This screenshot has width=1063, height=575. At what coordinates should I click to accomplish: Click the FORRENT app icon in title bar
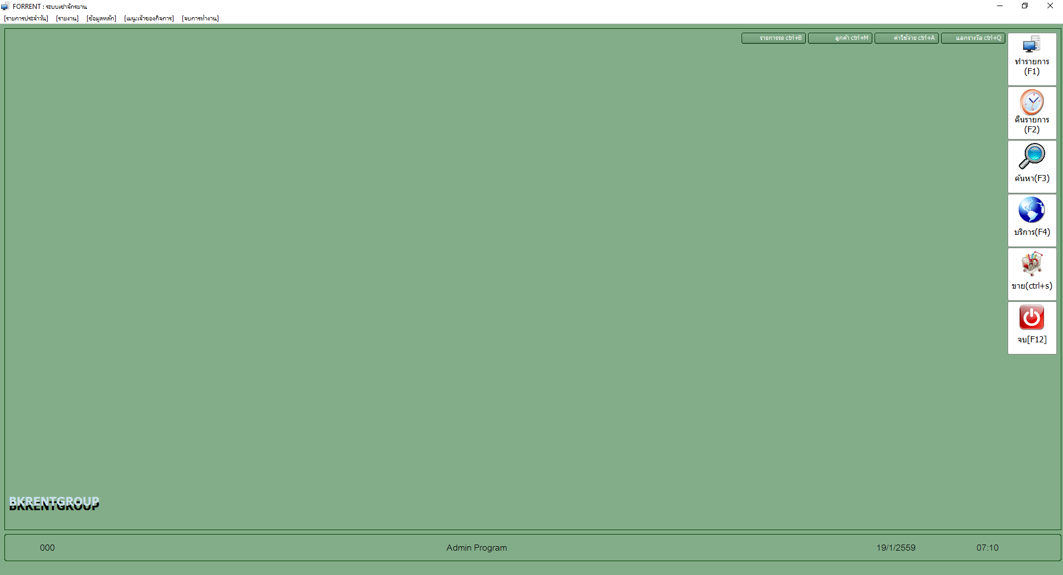tap(6, 6)
